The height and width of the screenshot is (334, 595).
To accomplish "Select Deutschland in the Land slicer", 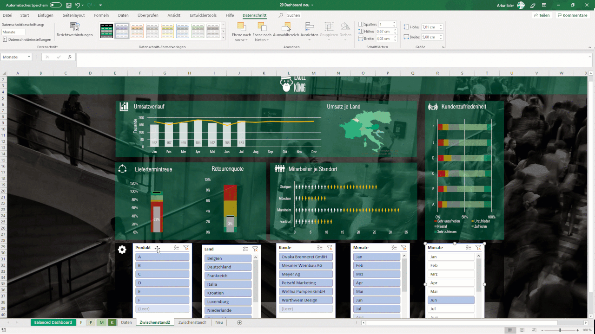I will pyautogui.click(x=227, y=267).
